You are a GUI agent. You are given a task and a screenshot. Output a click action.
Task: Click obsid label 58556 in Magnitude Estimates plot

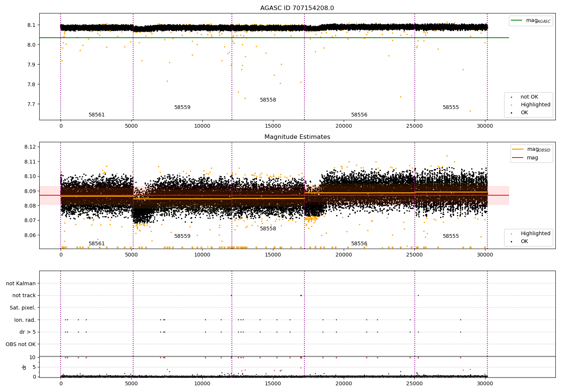[359, 244]
